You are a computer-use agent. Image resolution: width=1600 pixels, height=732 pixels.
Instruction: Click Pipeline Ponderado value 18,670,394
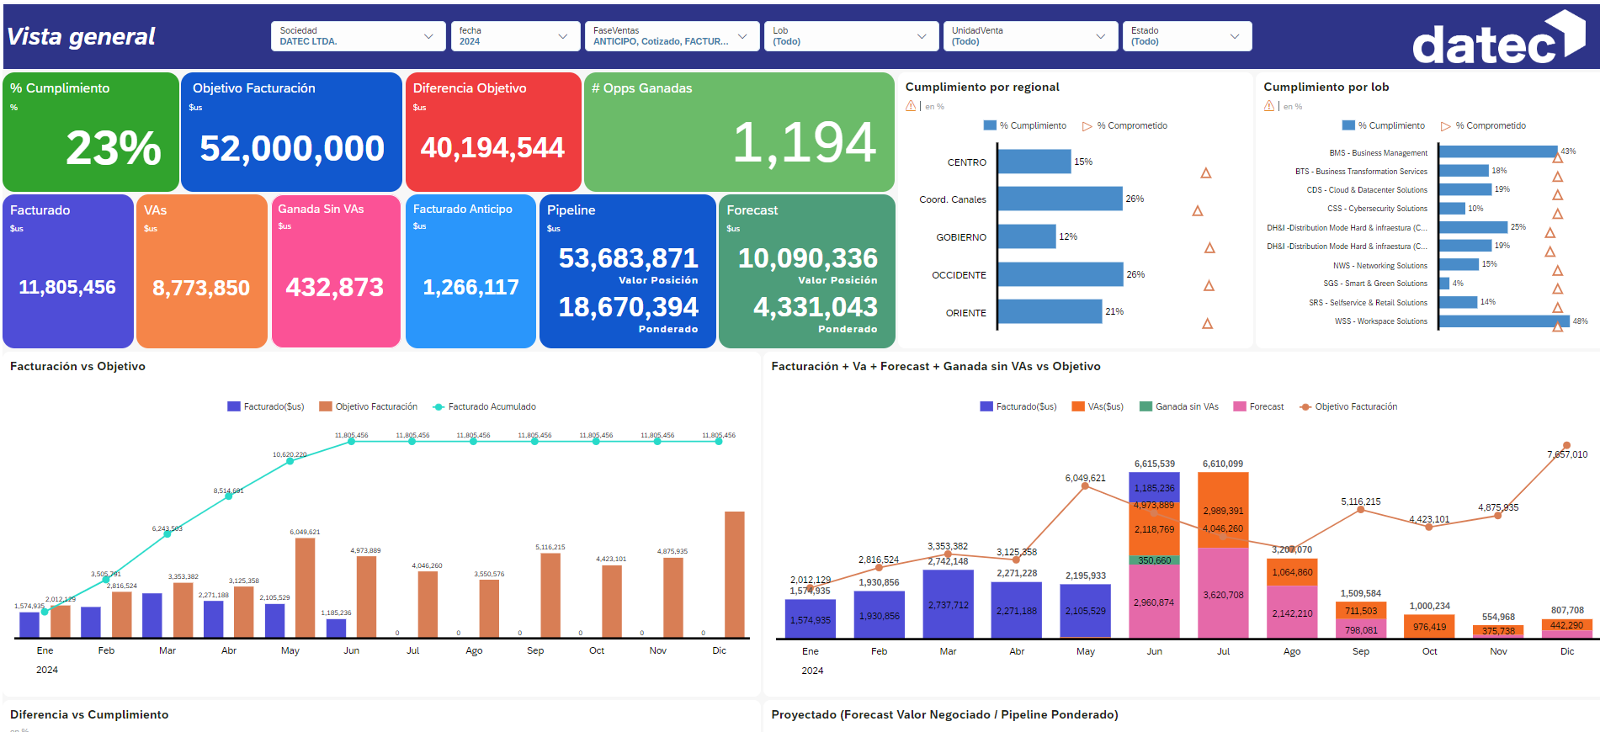629,307
